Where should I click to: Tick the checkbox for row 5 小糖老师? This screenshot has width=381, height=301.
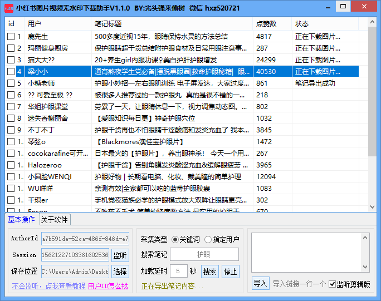11,83
